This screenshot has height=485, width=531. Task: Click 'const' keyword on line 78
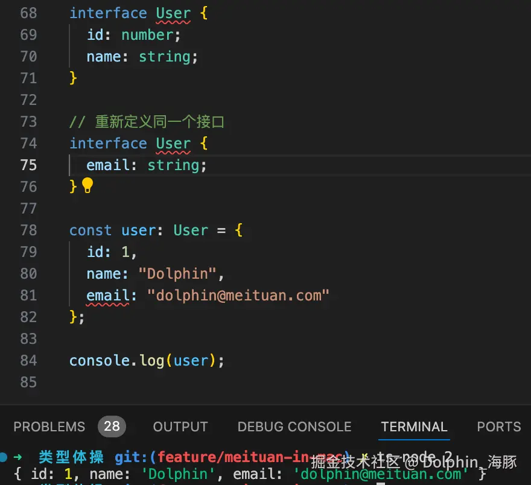coord(91,230)
